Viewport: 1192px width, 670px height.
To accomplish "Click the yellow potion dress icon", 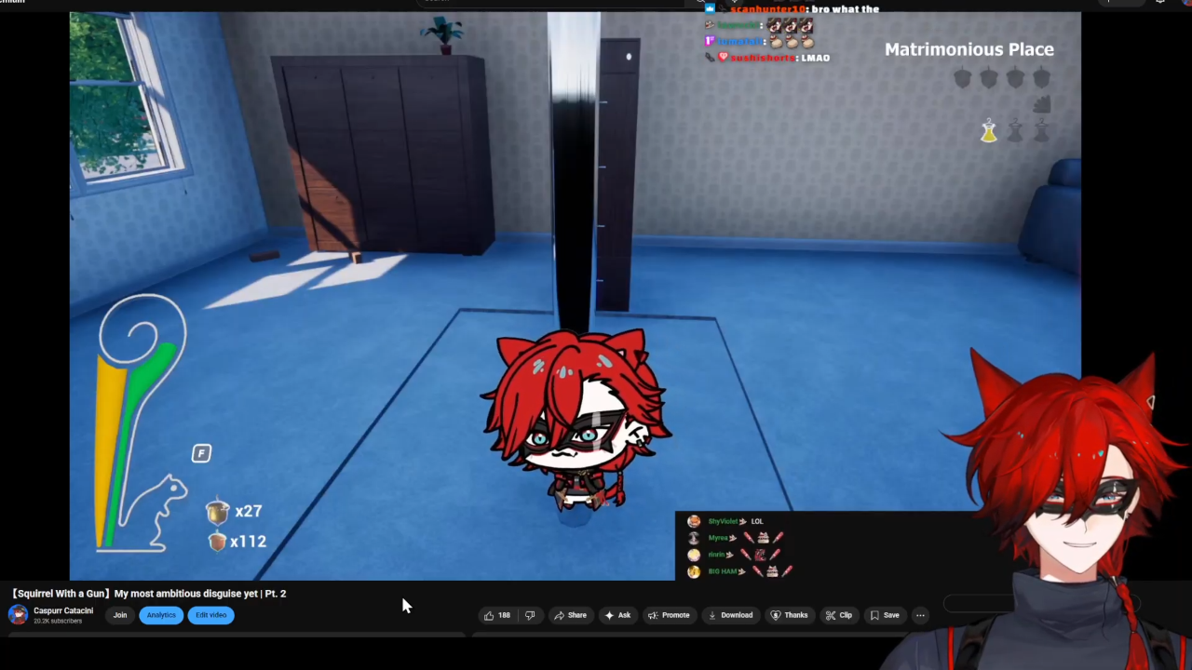I will (x=989, y=132).
